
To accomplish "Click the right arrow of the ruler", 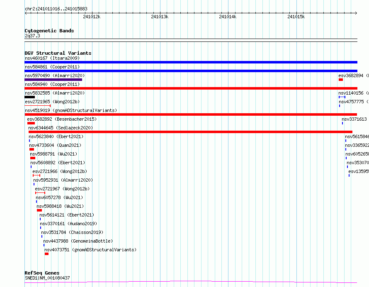I will click(x=356, y=13).
